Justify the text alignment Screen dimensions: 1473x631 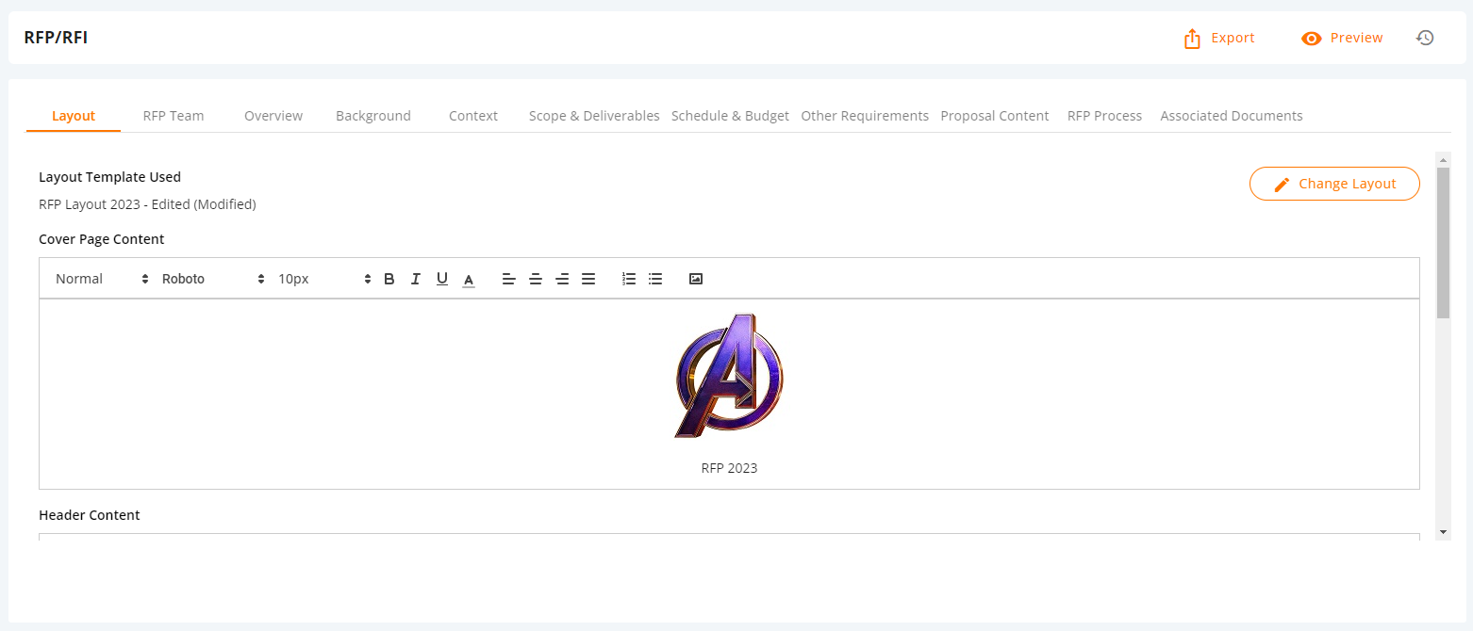pyautogui.click(x=588, y=279)
